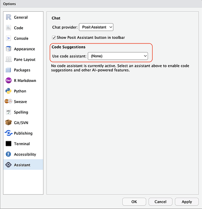
Task: Go to Spelling preferences
Action: [x=23, y=112]
